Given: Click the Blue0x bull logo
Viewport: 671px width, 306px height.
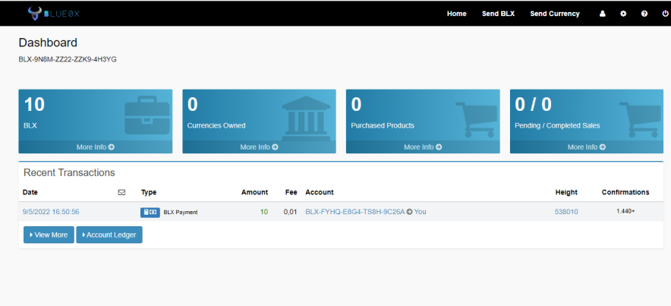Looking at the screenshot, I should point(35,13).
